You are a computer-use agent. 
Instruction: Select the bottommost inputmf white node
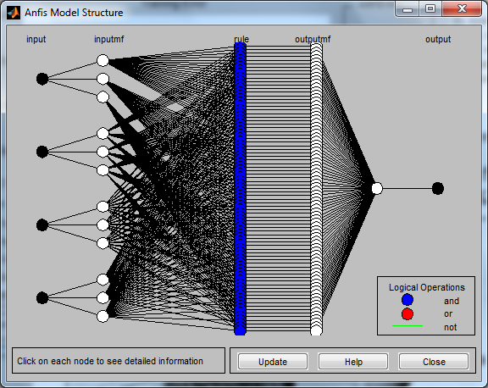coord(103,316)
